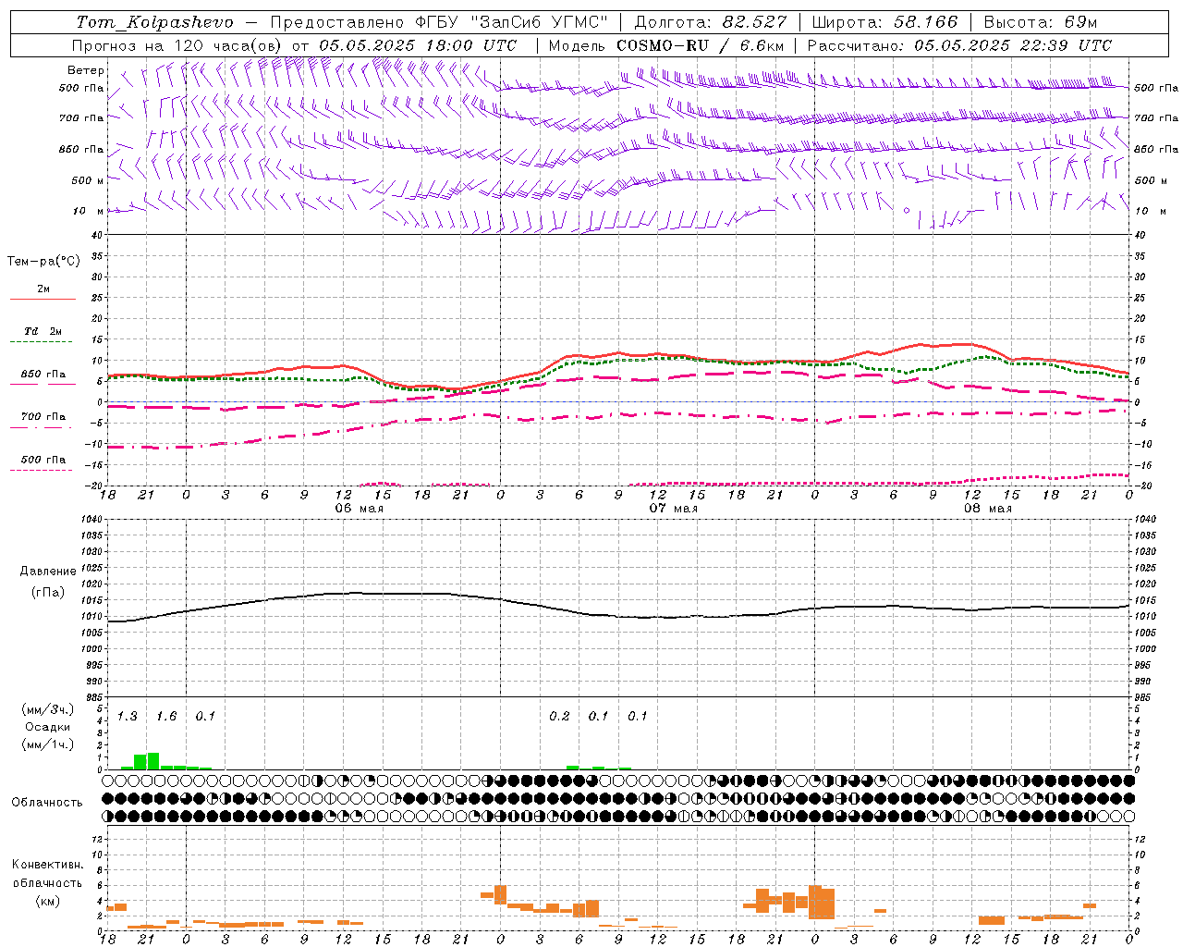Click the 08 мая date label

pyautogui.click(x=988, y=509)
